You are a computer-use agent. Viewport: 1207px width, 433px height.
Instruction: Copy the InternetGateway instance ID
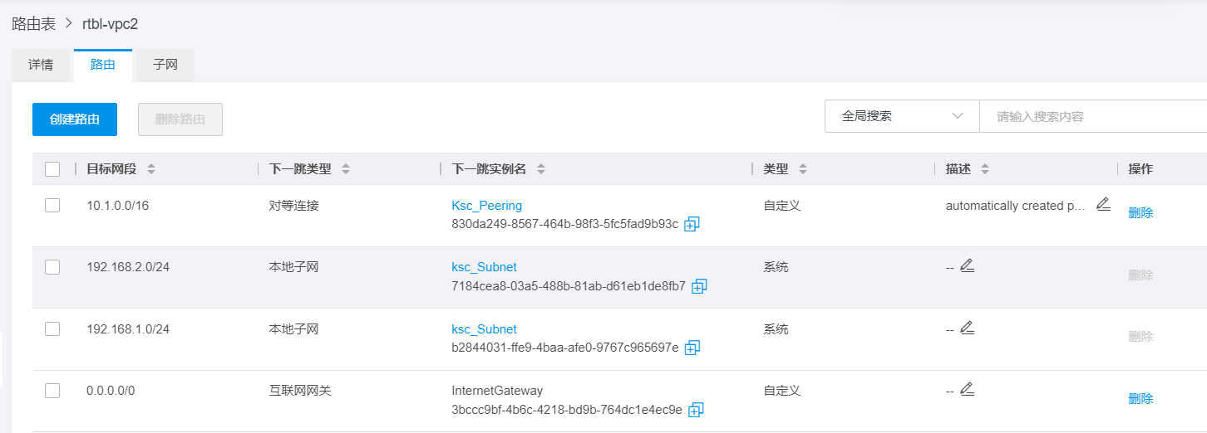697,410
